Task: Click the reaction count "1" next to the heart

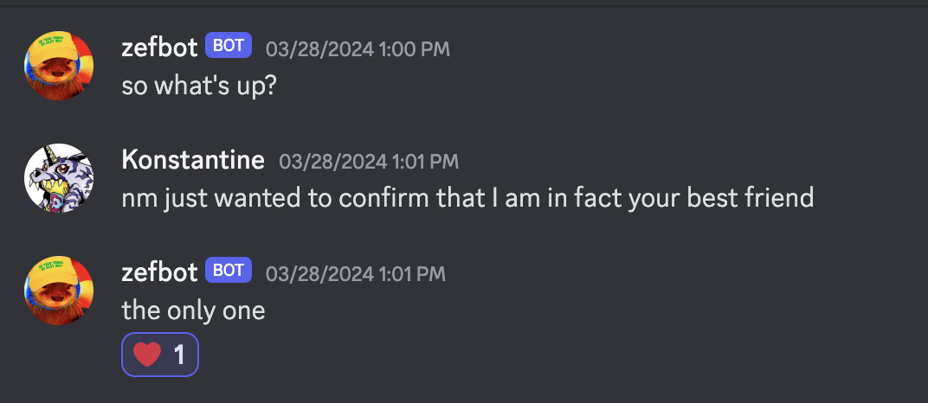Action: click(x=179, y=355)
